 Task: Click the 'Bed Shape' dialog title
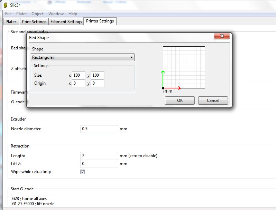click(x=39, y=38)
